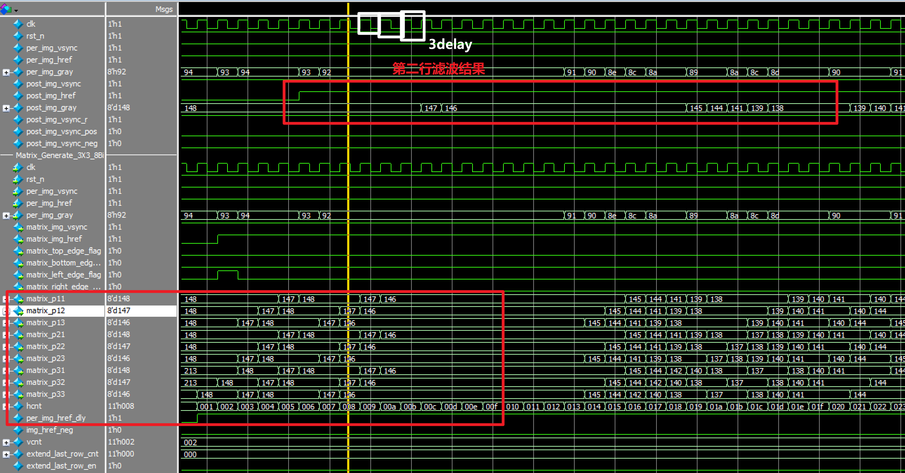Click the extend_last_row_en signal icon
905x473 pixels.
[18, 466]
